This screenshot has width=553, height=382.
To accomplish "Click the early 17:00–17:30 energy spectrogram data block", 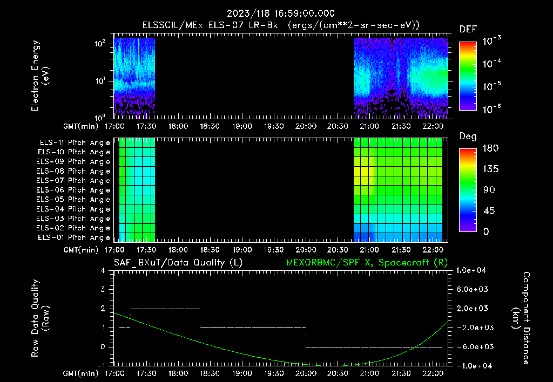I will (x=134, y=77).
